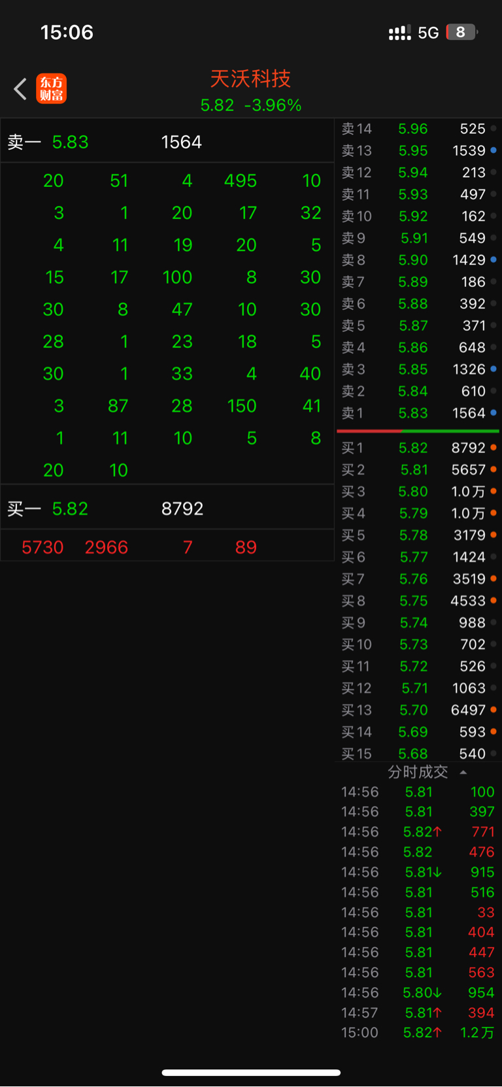Tap buy queue order 5730
This screenshot has width=502, height=1087.
pos(42,548)
